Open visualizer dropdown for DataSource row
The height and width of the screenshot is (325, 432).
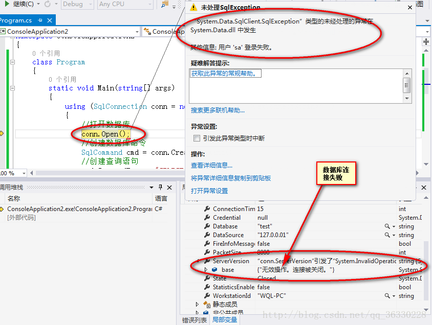coord(394,236)
